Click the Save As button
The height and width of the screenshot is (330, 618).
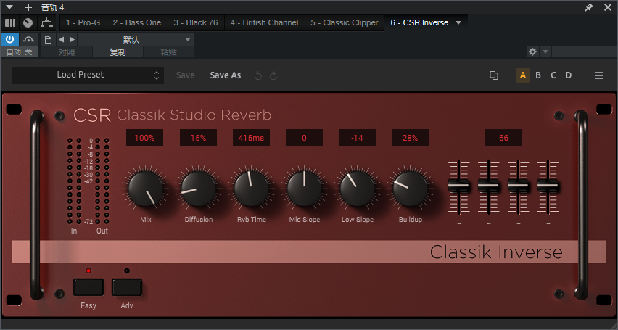(225, 75)
